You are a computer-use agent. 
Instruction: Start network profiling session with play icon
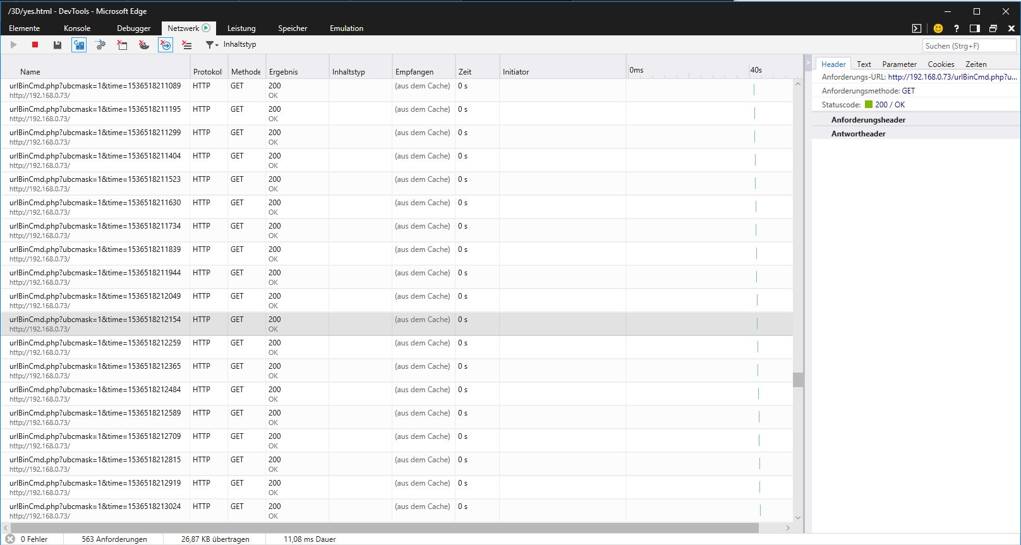[x=13, y=45]
